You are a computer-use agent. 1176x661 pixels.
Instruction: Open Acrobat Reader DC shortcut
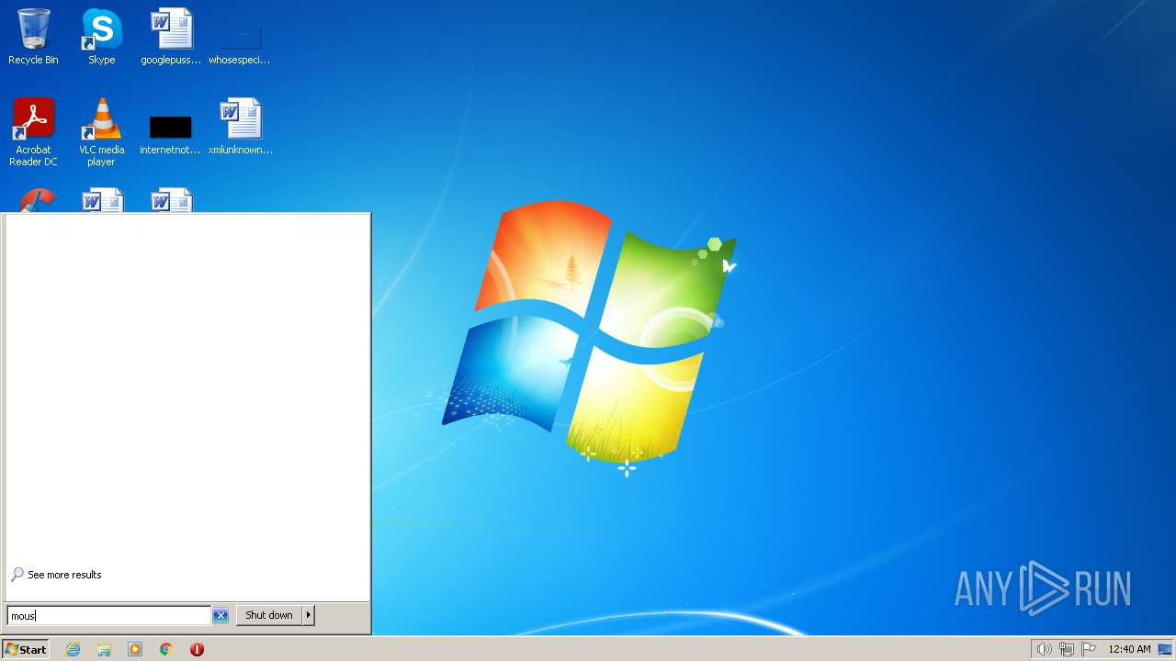point(33,132)
